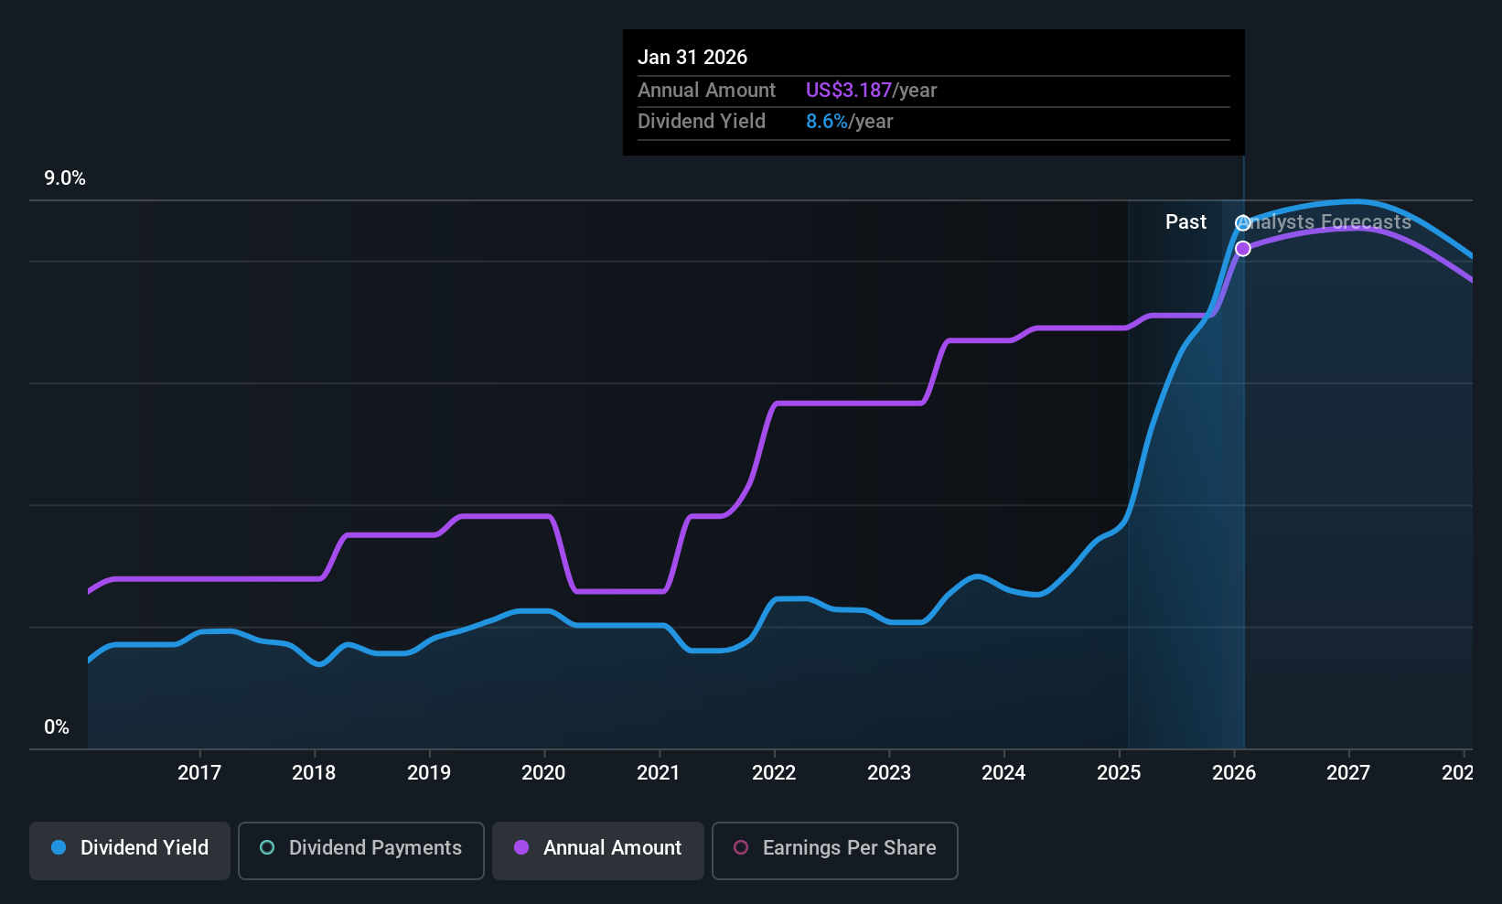This screenshot has height=904, width=1502.
Task: Click the purple Annual Amount legend dot
Action: point(521,848)
